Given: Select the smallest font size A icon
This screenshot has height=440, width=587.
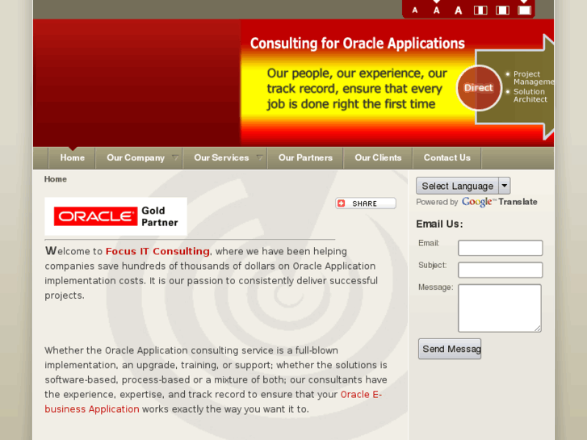Looking at the screenshot, I should coord(415,10).
